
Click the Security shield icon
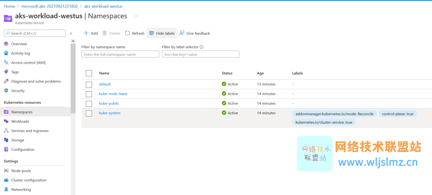(x=6, y=91)
